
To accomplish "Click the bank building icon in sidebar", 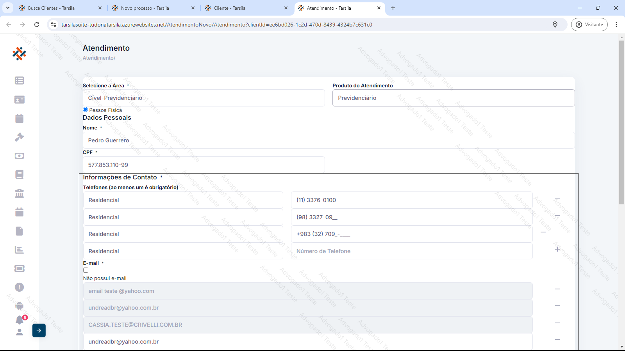I will point(19,193).
